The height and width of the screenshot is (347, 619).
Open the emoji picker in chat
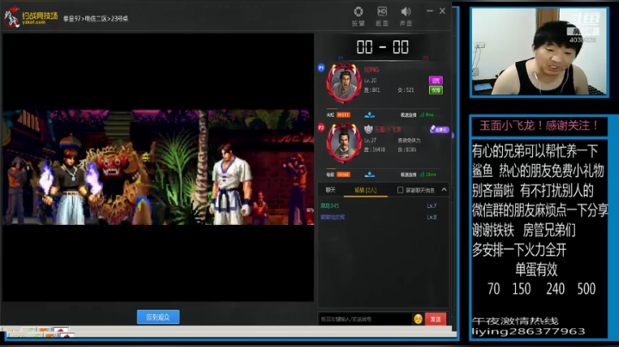(418, 319)
